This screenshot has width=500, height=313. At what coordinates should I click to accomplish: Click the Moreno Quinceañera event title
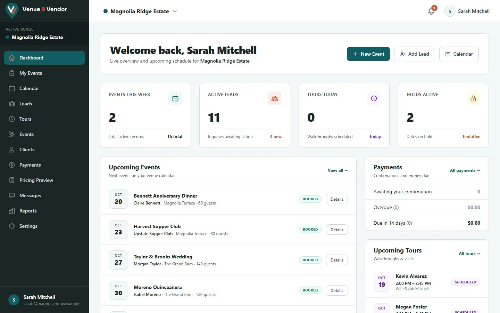(158, 287)
